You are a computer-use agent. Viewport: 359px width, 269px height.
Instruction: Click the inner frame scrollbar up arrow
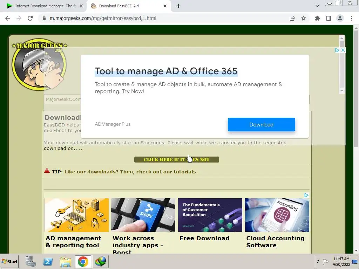click(x=341, y=38)
